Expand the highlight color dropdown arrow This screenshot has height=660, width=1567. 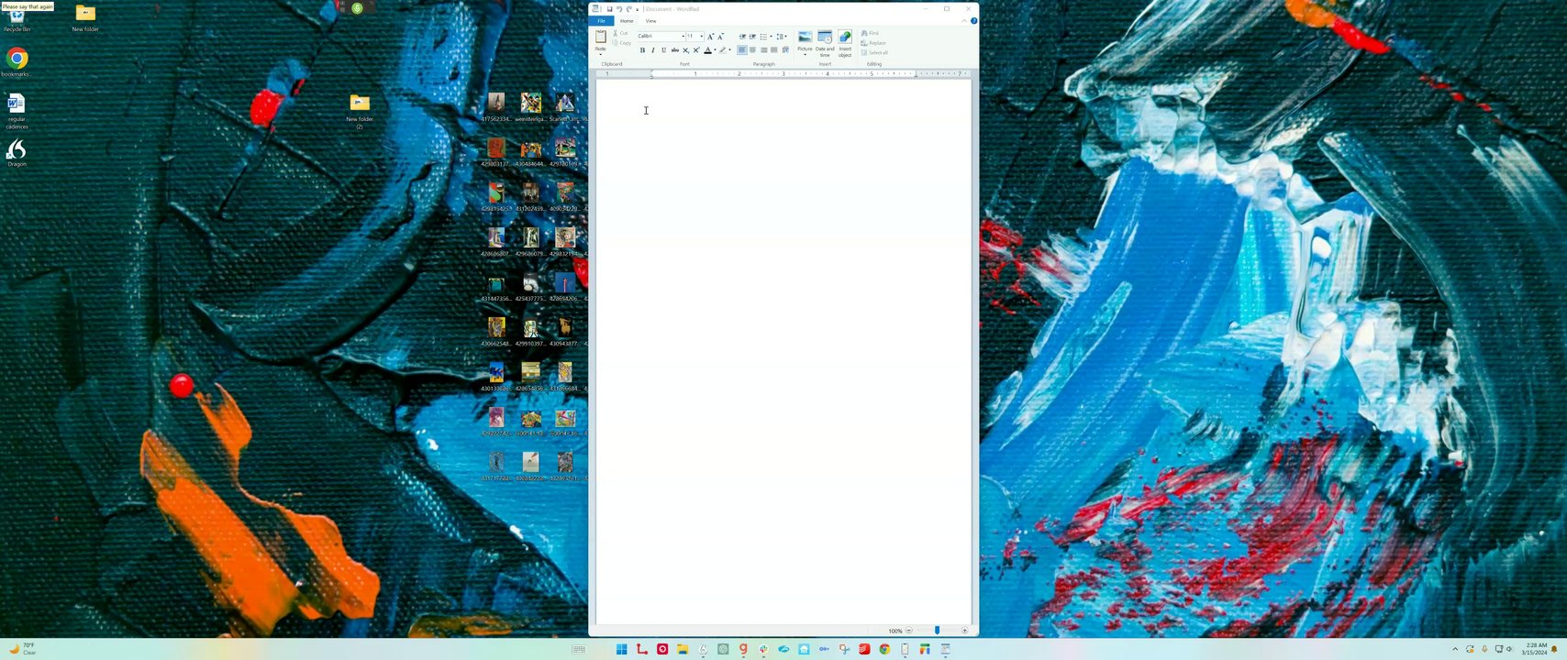729,49
